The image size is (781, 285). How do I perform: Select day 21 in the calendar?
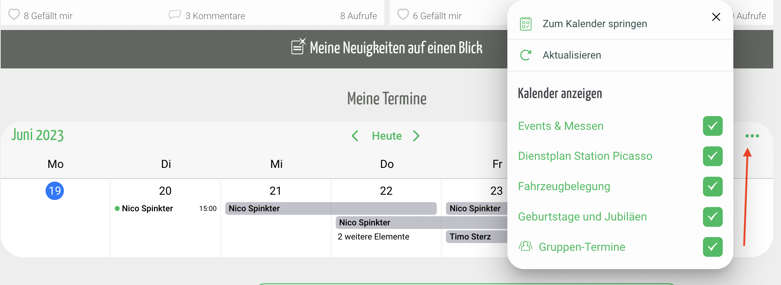point(275,191)
